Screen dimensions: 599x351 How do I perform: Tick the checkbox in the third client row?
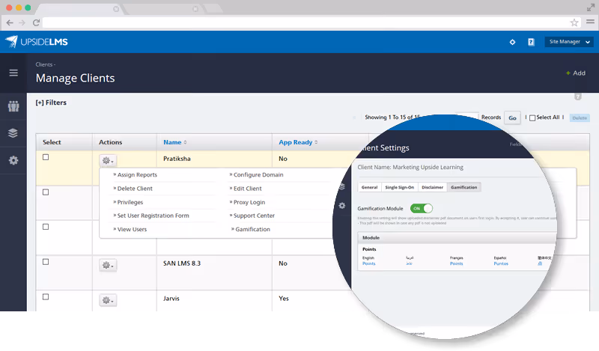[x=46, y=227]
